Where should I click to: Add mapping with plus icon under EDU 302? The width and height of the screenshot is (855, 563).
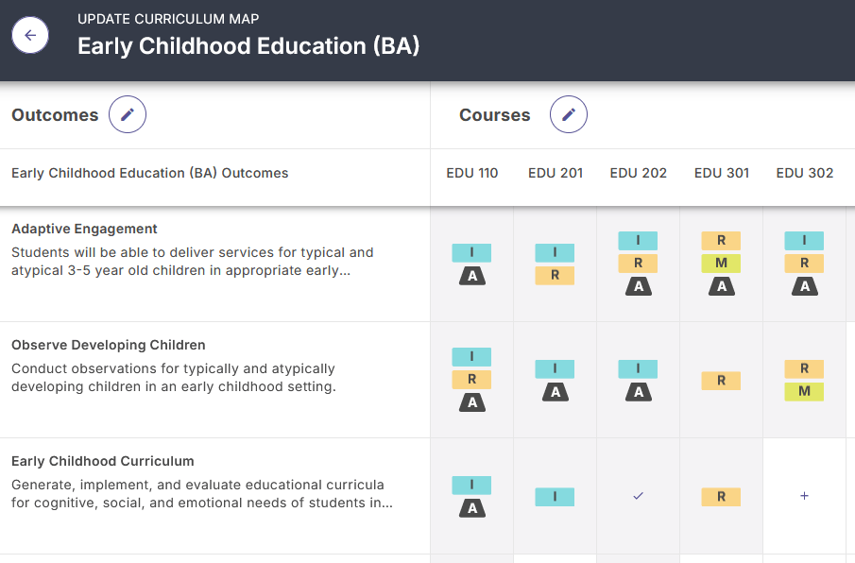tap(804, 496)
